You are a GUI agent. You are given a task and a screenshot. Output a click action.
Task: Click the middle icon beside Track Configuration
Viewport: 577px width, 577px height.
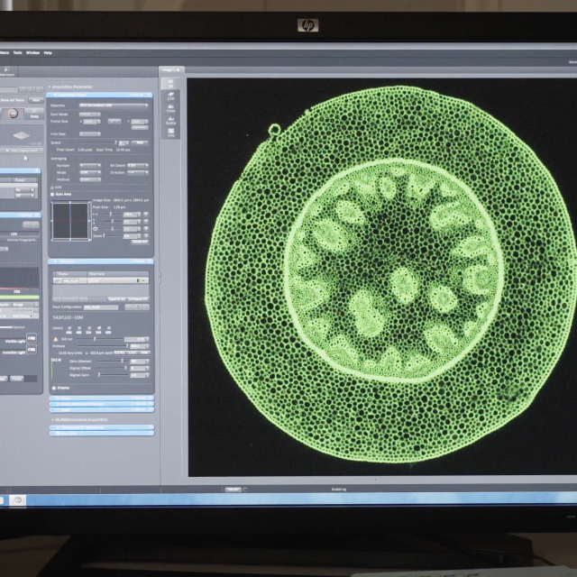(138, 307)
